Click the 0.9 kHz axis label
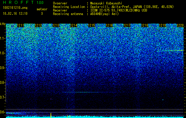Screen dimensions: 186x118 [x=2, y=68]
